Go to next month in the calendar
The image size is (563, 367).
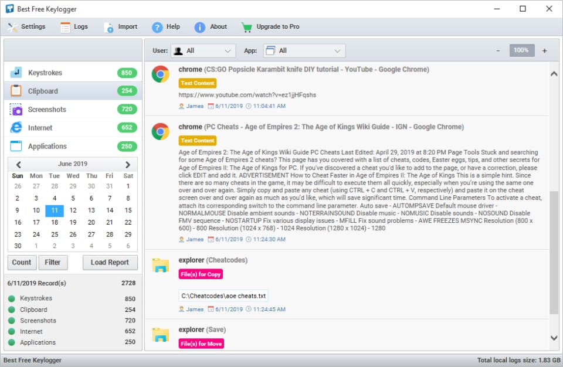[x=128, y=164]
